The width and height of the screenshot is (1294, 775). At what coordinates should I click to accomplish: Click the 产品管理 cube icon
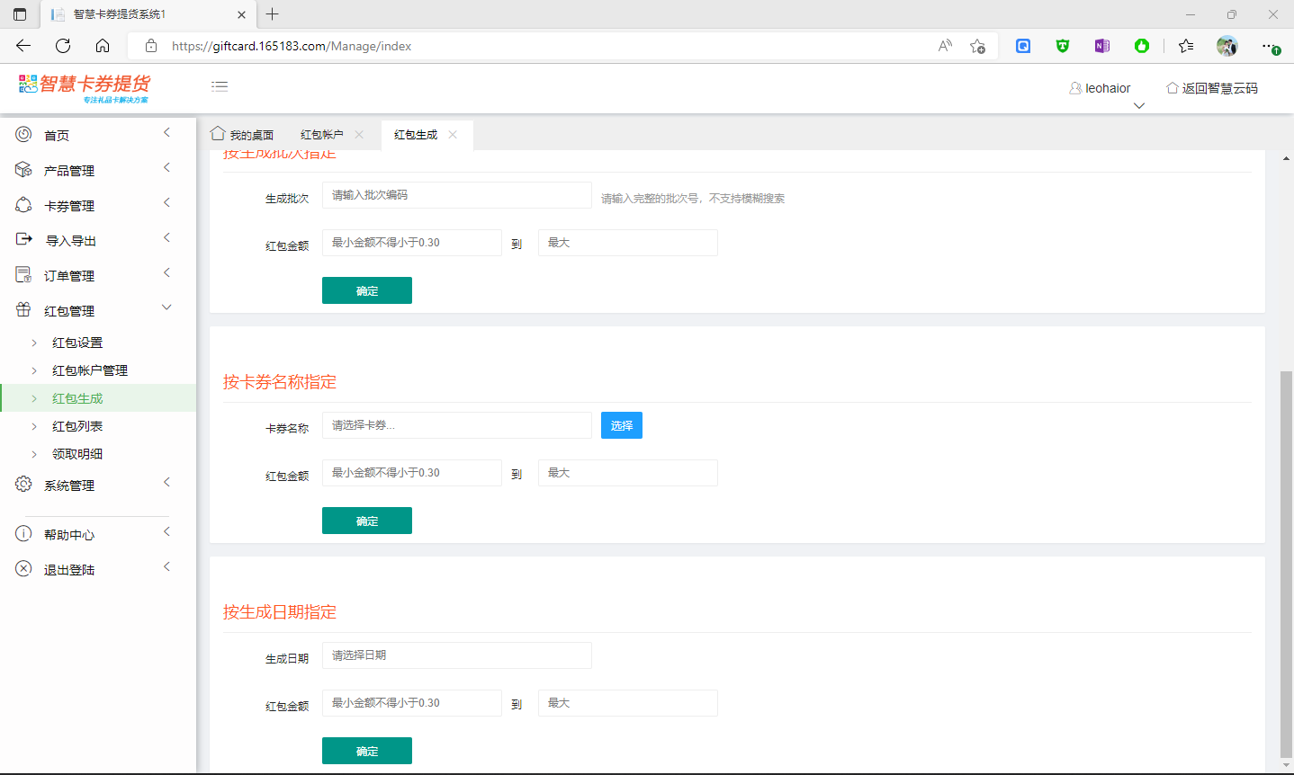(23, 170)
